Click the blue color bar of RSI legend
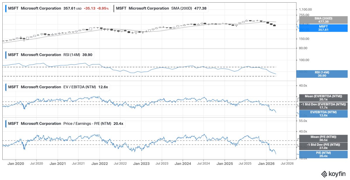This screenshot has height=180, width=350. tap(6, 55)
